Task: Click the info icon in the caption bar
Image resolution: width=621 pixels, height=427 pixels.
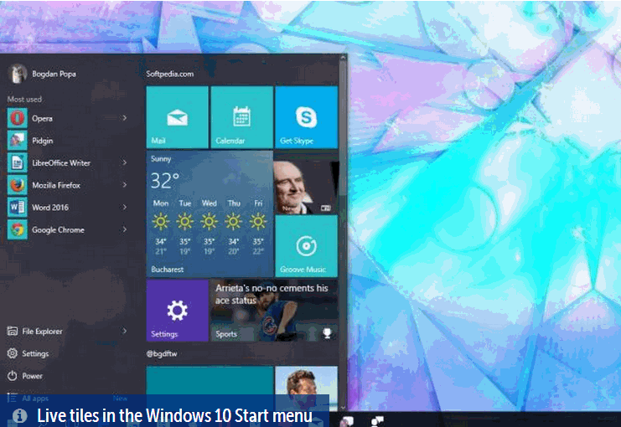Action: coord(19,415)
